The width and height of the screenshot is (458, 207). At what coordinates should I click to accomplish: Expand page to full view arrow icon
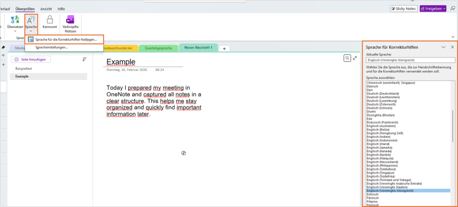tap(355, 58)
